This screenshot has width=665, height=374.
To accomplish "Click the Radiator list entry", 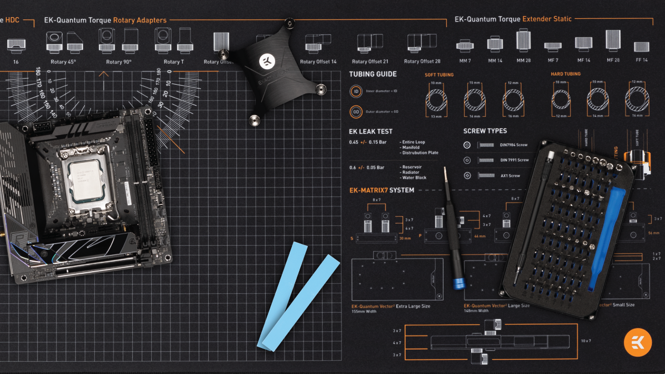I will pyautogui.click(x=411, y=173).
